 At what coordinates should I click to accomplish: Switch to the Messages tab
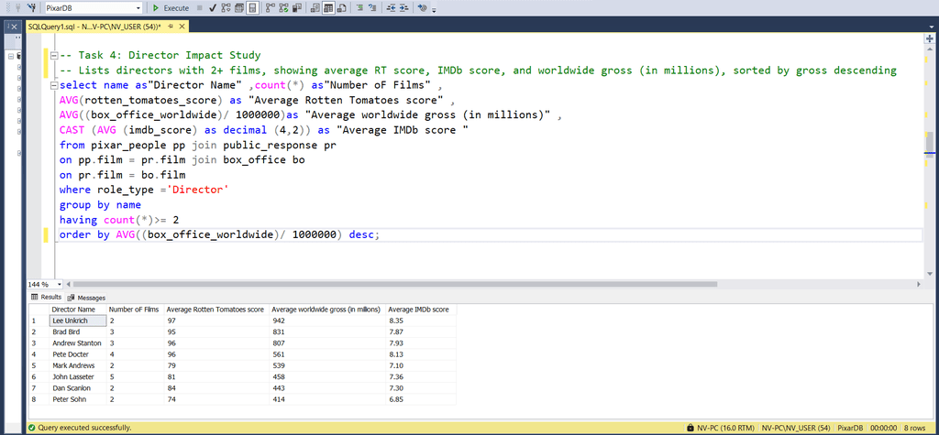point(85,298)
